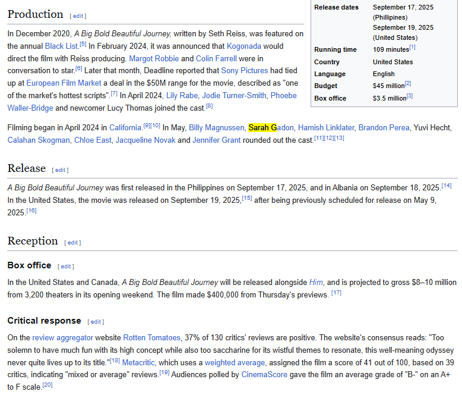Open Brandon Perea's article
This screenshot has width=462, height=398.
(x=384, y=127)
